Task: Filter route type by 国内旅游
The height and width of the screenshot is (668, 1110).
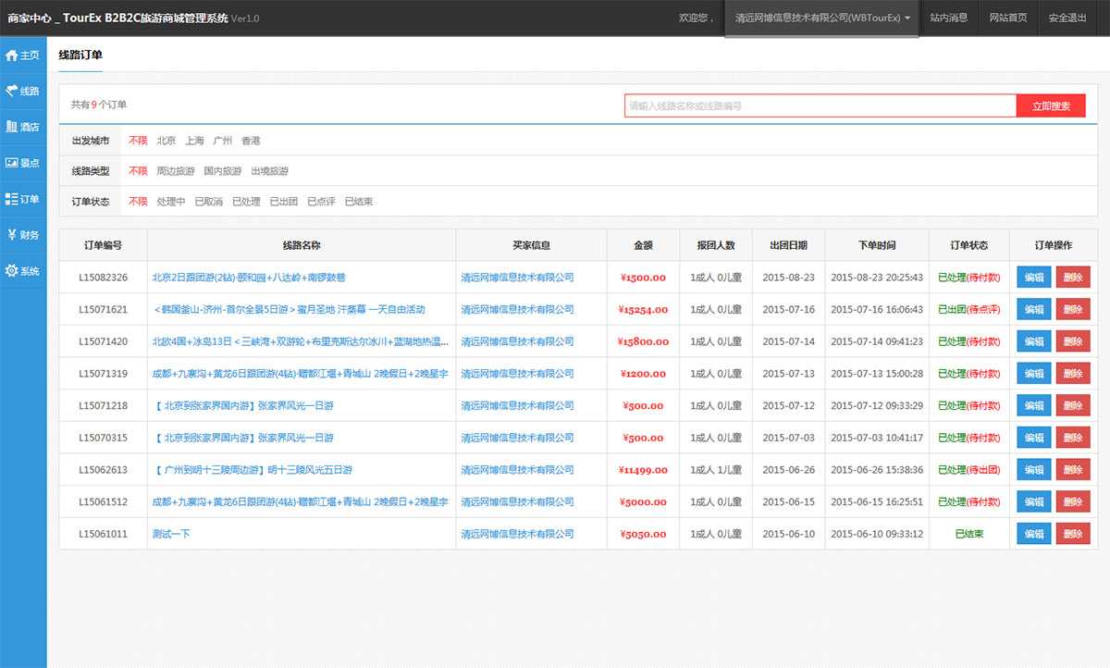Action: 223,171
